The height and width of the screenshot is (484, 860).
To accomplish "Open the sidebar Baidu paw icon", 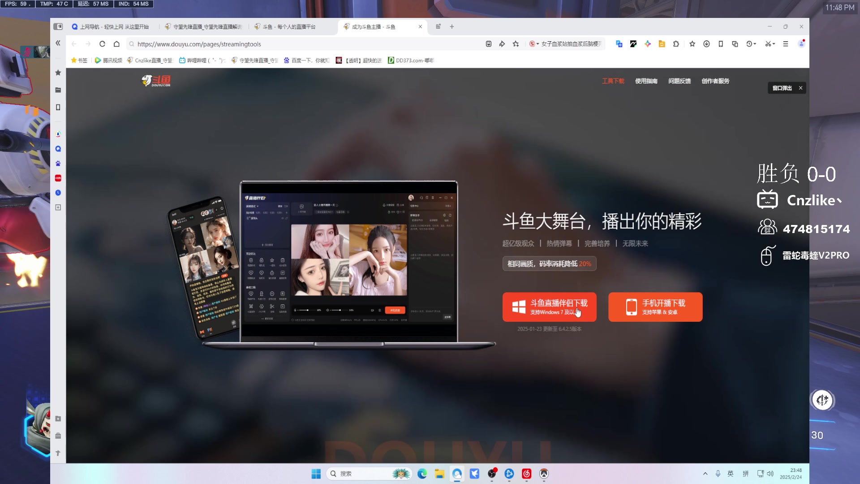I will [58, 164].
